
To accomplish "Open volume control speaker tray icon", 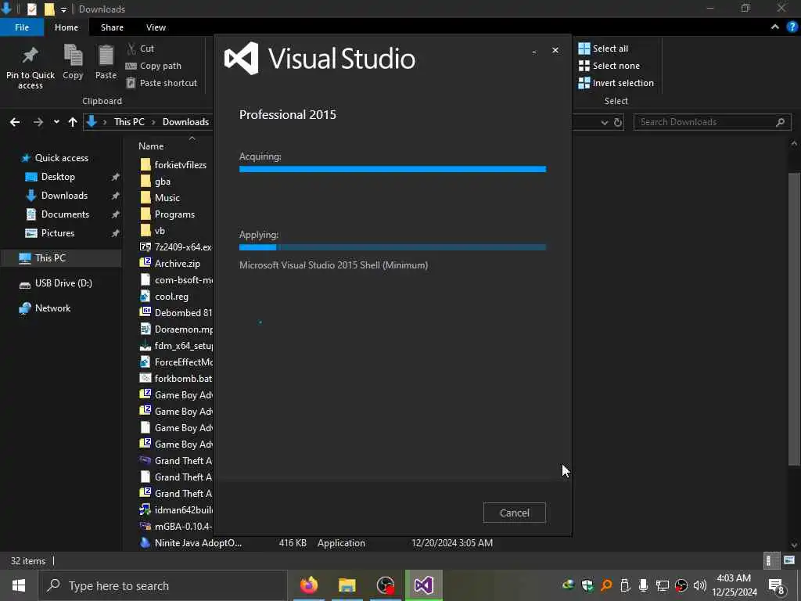I will tap(700, 585).
